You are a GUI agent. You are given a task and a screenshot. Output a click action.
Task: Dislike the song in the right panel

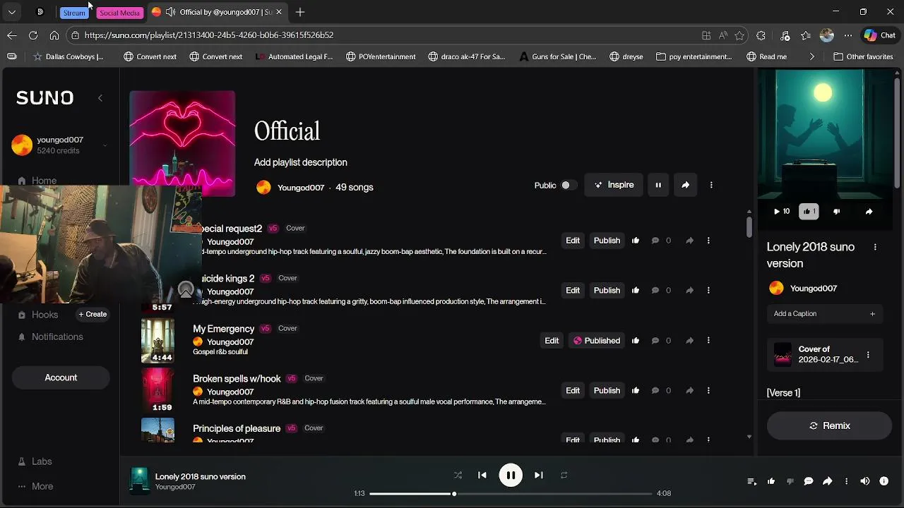(837, 212)
